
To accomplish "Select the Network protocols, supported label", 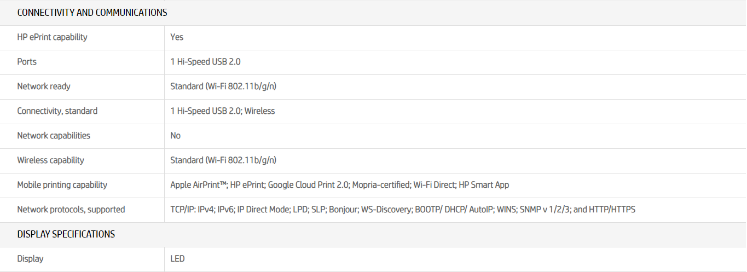I will (71, 210).
